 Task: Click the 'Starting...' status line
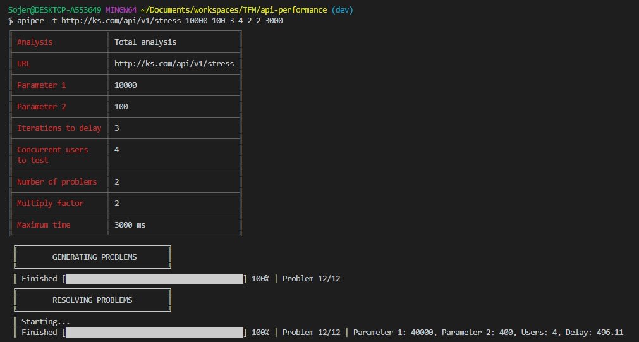(46, 322)
